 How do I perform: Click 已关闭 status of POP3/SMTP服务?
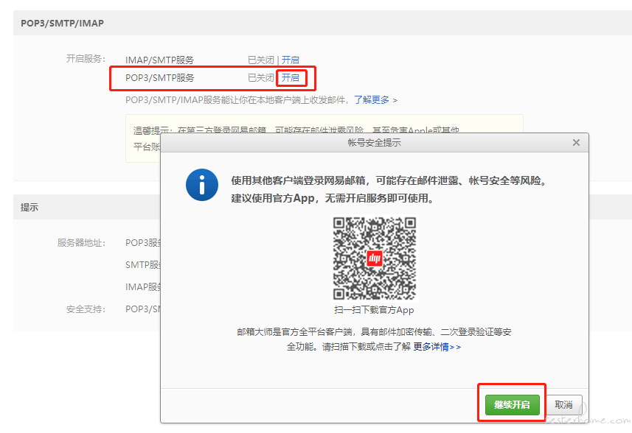point(261,77)
